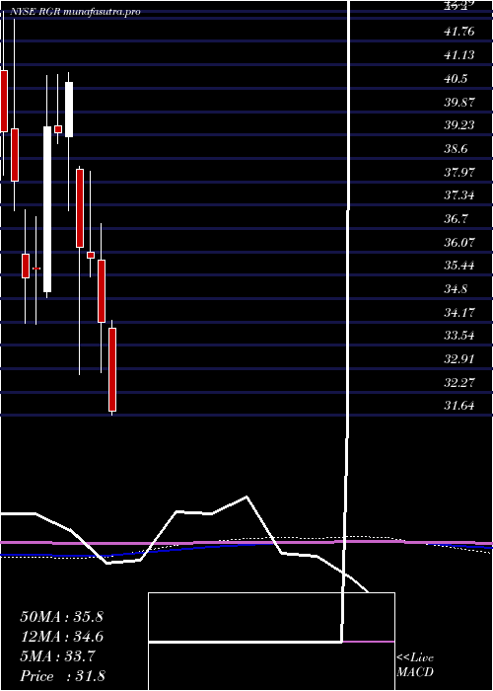Click the Price : 31.8 readout
This screenshot has width=493, height=691.
[x=61, y=676]
